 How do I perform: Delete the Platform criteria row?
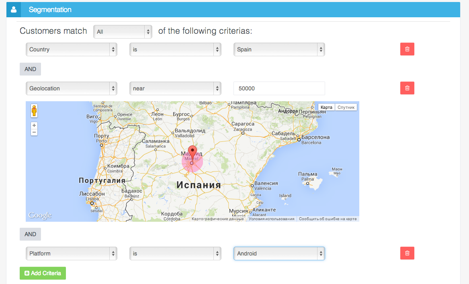coord(407,253)
